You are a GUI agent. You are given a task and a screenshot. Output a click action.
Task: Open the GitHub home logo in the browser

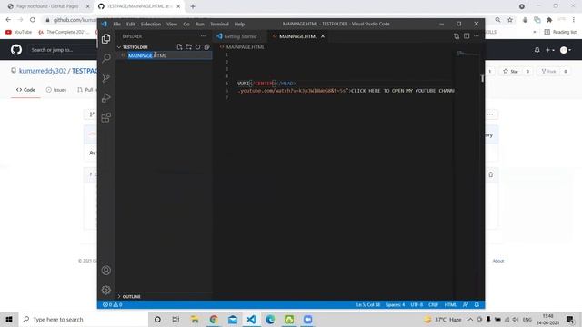pyautogui.click(x=16, y=50)
